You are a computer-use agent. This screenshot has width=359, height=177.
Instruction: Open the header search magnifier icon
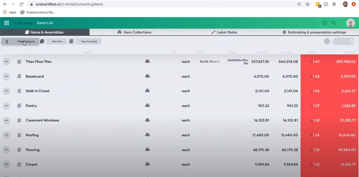(334, 23)
